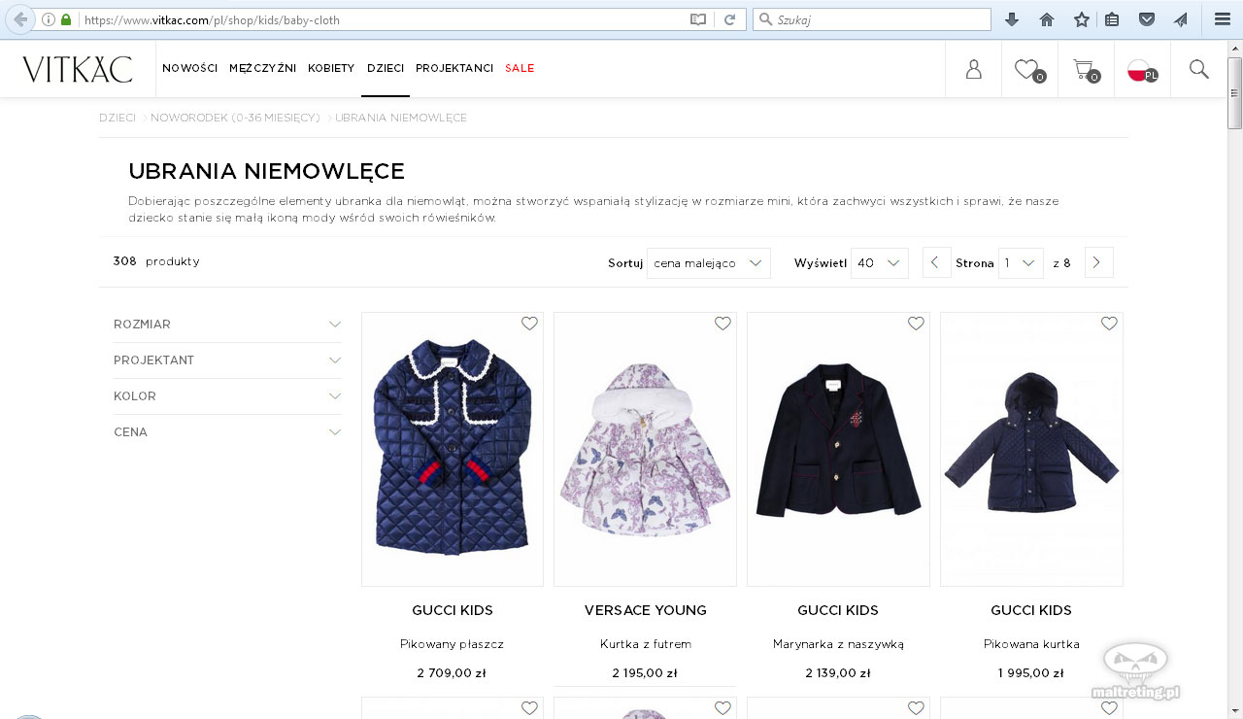
Task: Open reader view icon in address bar
Action: 697,19
